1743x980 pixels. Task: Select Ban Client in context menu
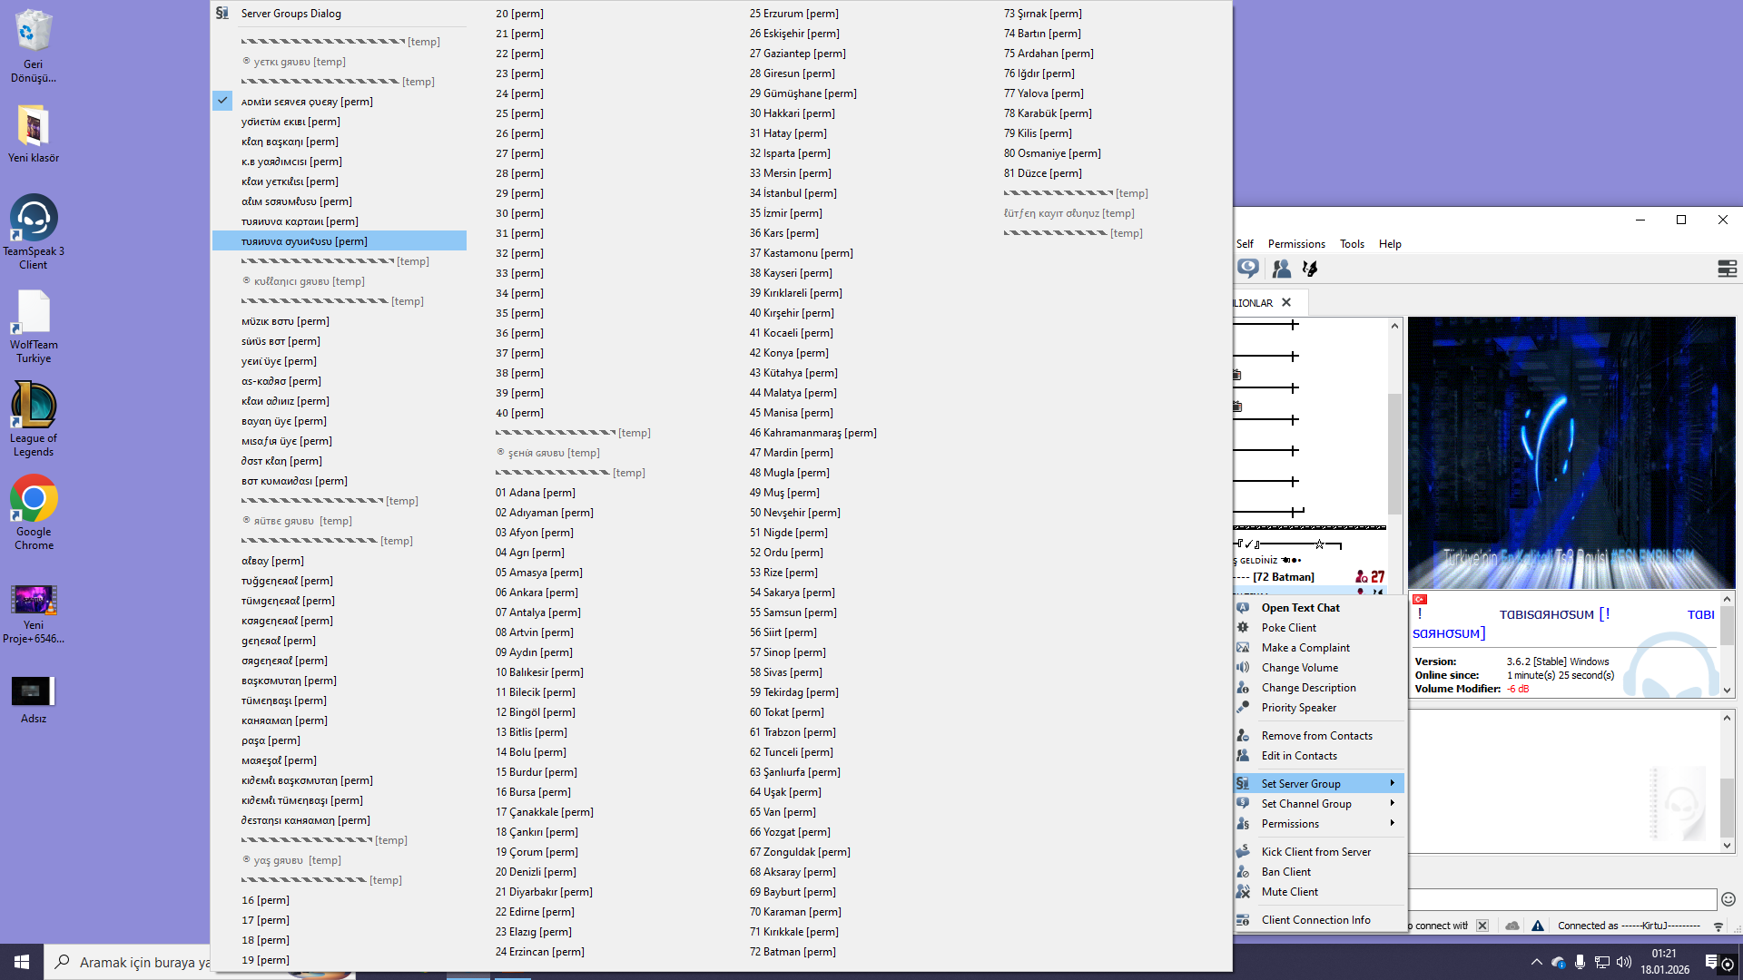tap(1319, 872)
